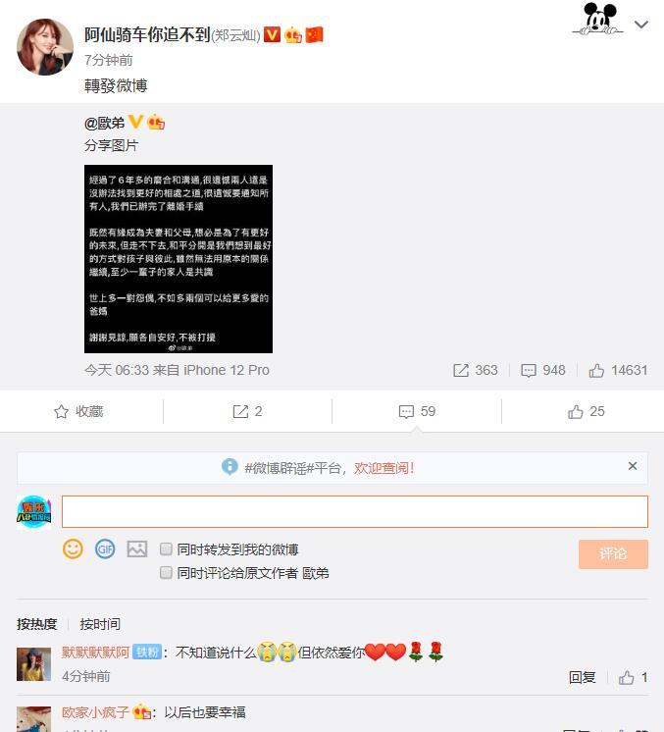Open comments icon showing 59
Image resolution: width=664 pixels, height=732 pixels.
417,411
